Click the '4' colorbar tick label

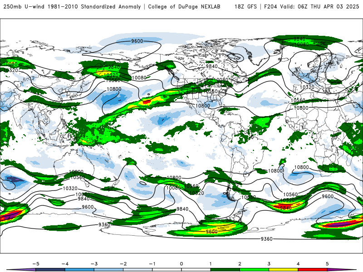(298, 264)
